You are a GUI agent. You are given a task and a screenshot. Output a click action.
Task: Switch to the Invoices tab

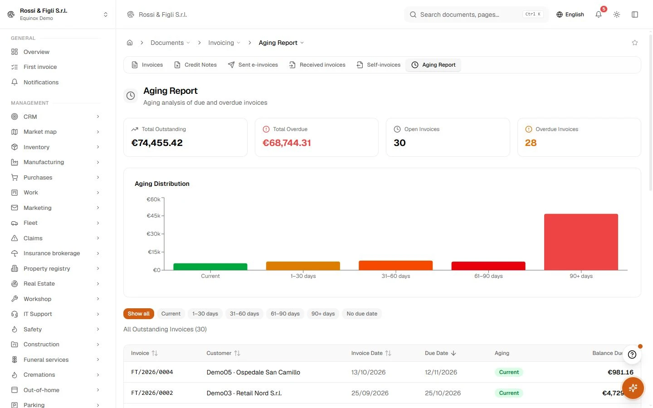tap(147, 65)
